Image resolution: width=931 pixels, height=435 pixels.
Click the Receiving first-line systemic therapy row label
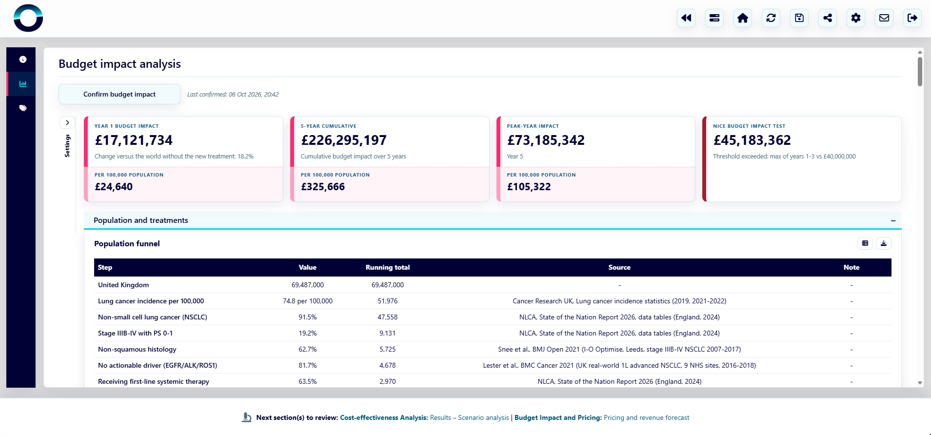click(x=154, y=381)
